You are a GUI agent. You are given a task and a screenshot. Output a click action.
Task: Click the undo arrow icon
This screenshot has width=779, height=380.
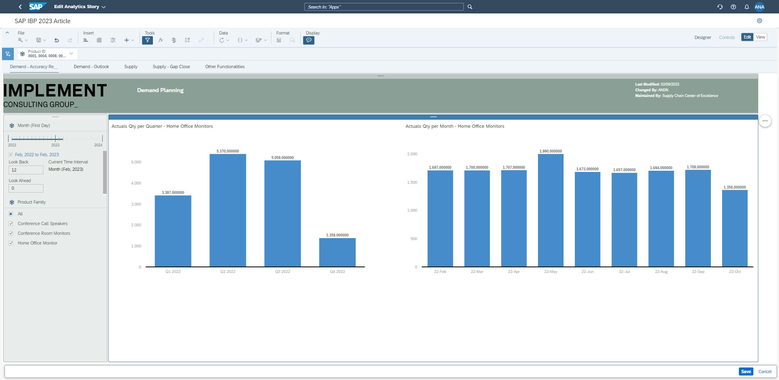point(57,40)
